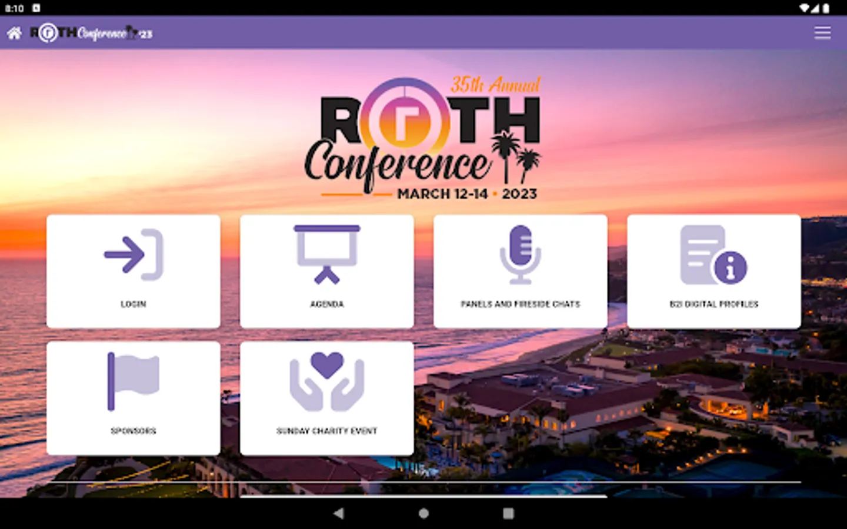Tap the Android recent apps square button

point(509,513)
